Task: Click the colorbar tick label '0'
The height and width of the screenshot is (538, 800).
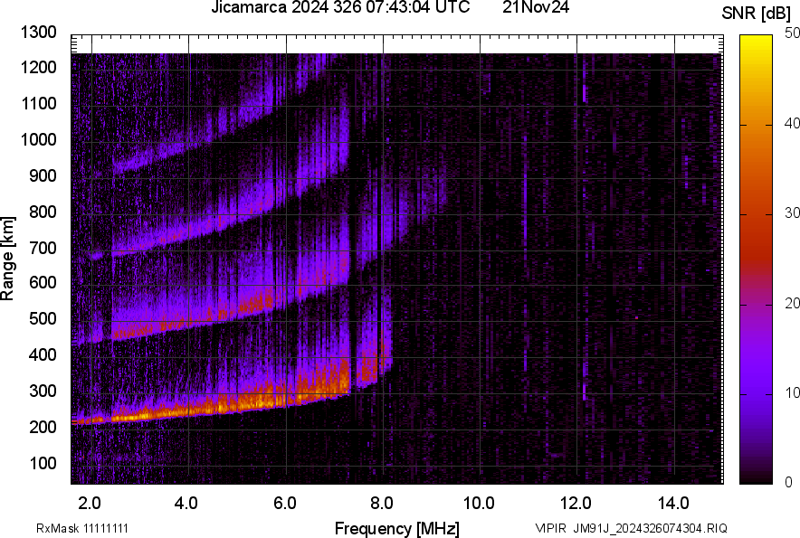Action: coord(789,482)
